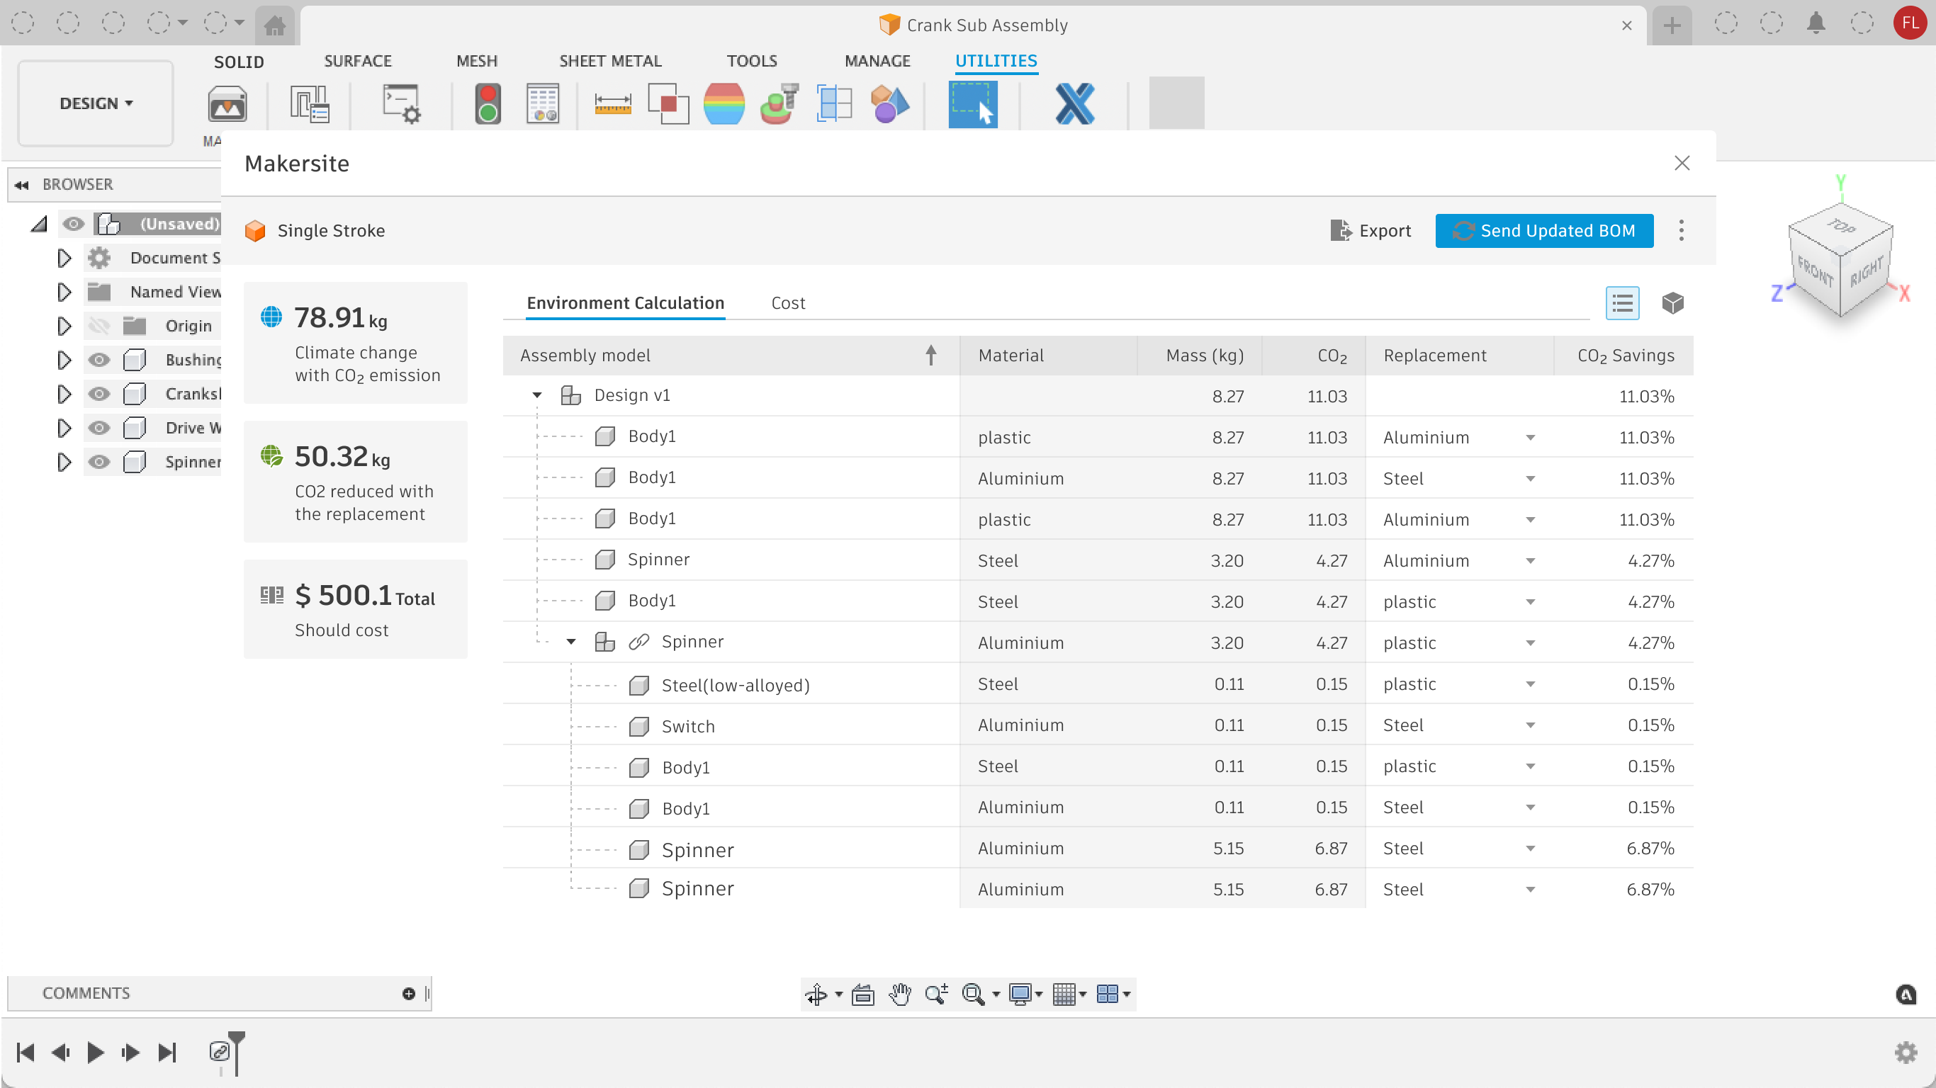Step the timeline back one feature
The width and height of the screenshot is (1936, 1088).
click(61, 1053)
